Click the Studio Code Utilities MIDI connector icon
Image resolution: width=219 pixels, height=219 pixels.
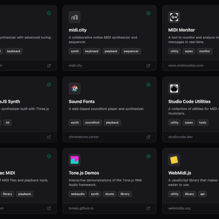[174, 89]
